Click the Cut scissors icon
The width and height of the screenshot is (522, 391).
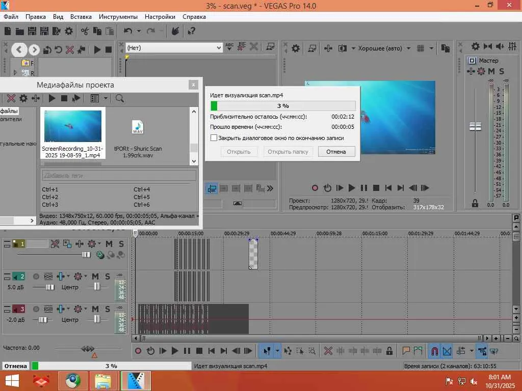click(x=85, y=31)
